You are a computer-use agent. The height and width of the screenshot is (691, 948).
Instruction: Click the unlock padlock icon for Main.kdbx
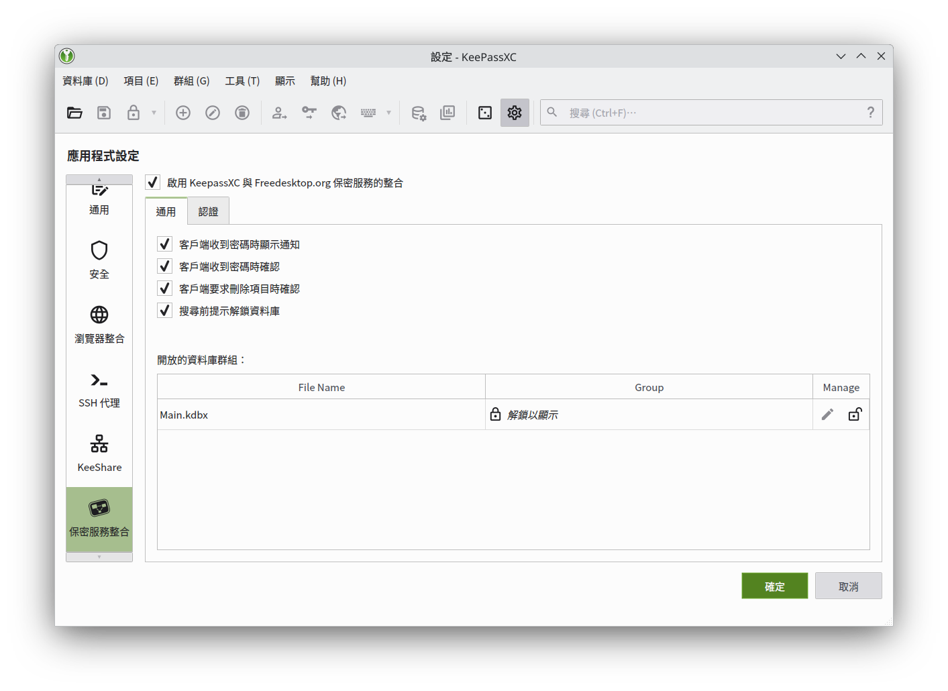pos(855,415)
